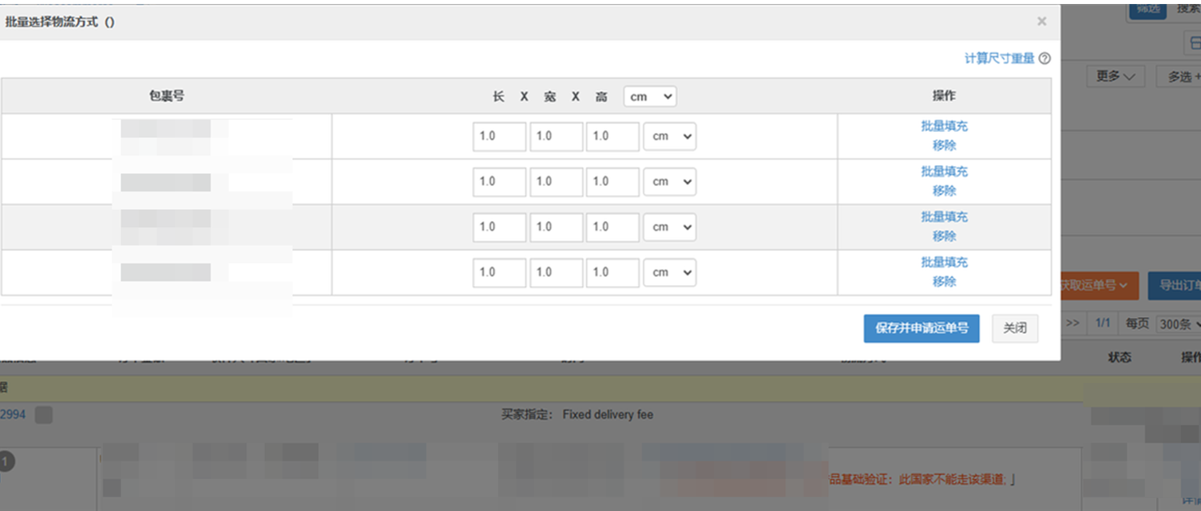Open the 每页 300条 page size dropdown
This screenshot has width=1201, height=511.
coord(1179,323)
